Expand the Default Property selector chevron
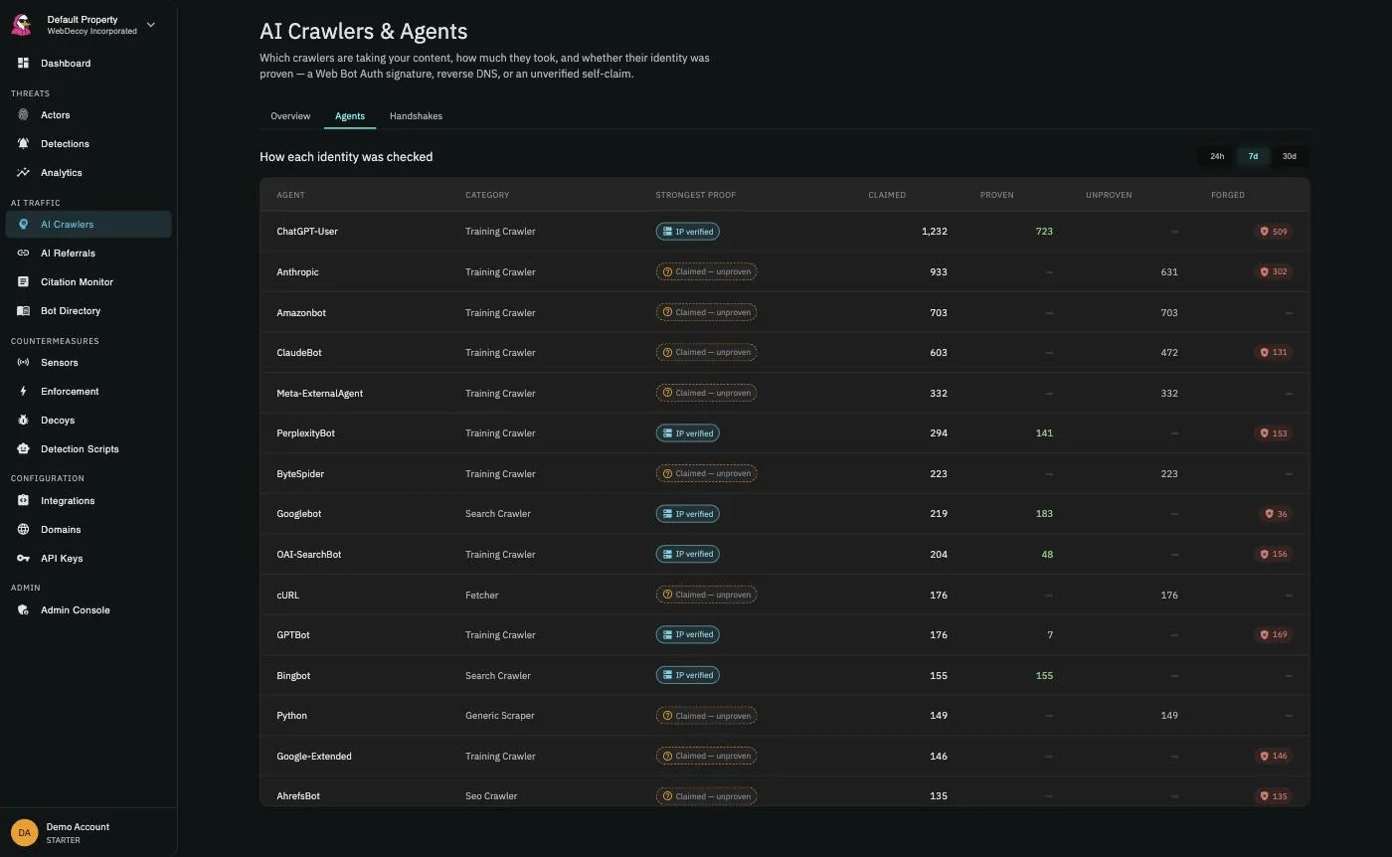The image size is (1392, 857). click(151, 25)
